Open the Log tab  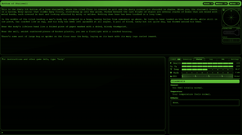tap(211, 59)
